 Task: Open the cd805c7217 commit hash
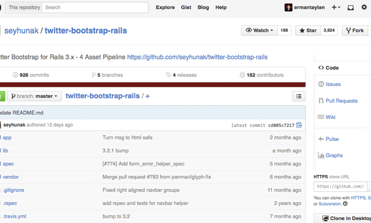(281, 125)
